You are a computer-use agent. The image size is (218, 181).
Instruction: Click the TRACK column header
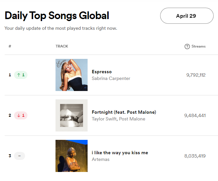click(x=62, y=46)
